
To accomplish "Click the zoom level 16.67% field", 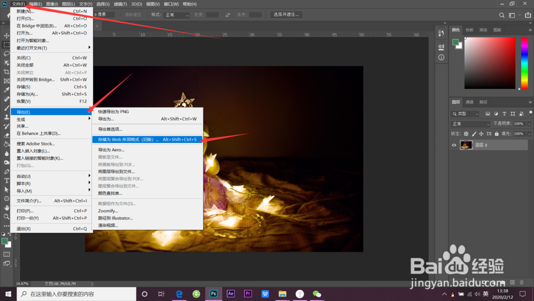I will [22, 283].
